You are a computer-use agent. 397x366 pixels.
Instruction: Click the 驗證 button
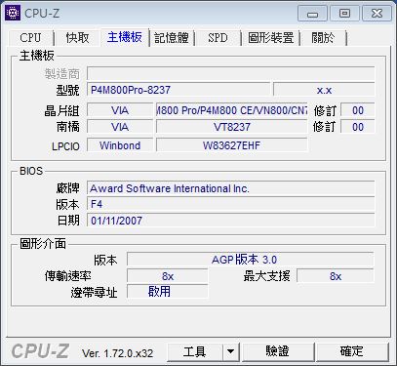click(x=277, y=352)
